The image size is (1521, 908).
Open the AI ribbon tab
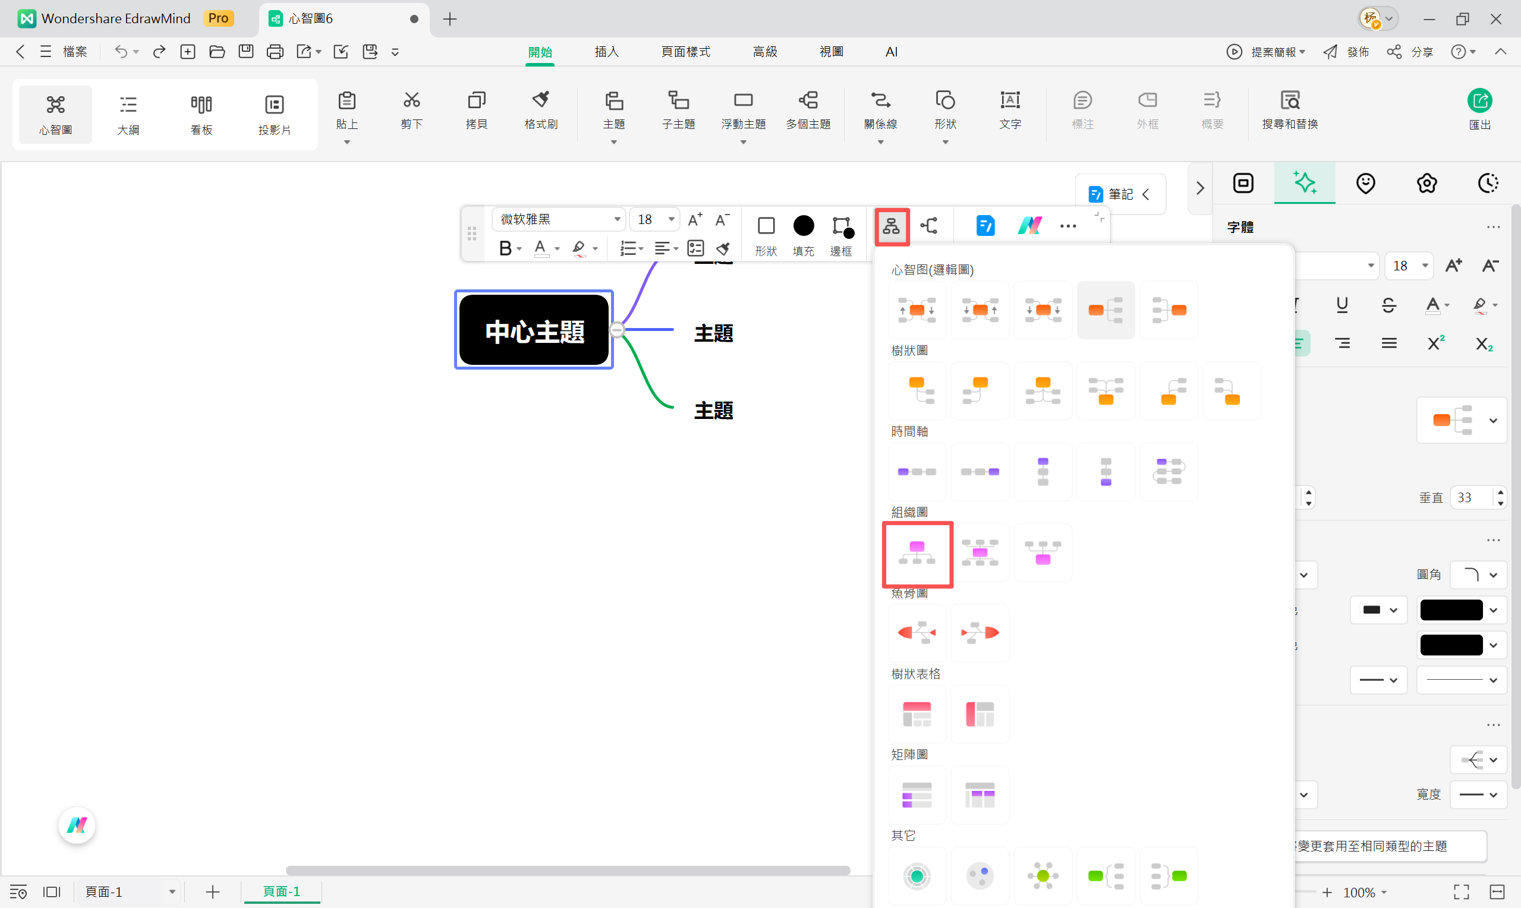point(892,51)
